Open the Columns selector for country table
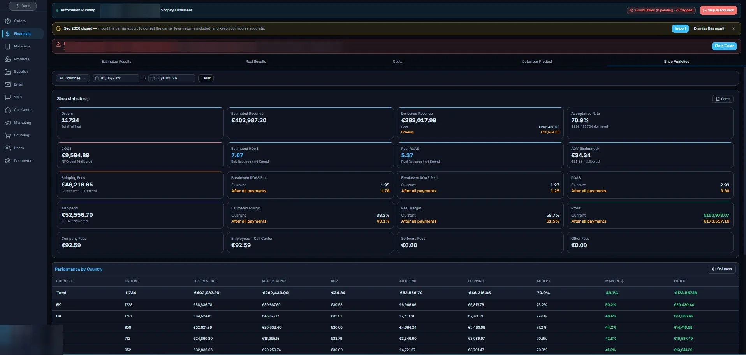 (x=721, y=269)
